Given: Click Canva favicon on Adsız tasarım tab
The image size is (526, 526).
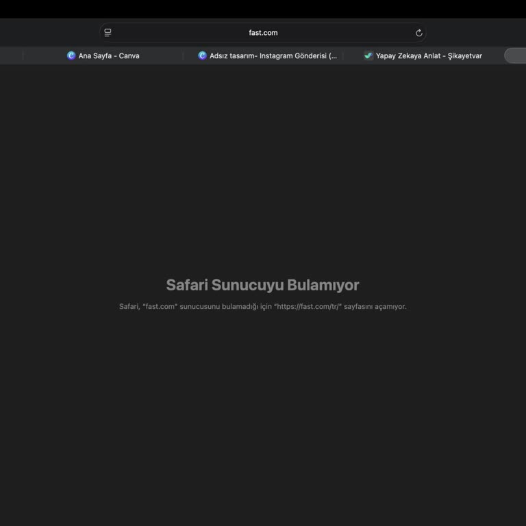Looking at the screenshot, I should point(202,55).
